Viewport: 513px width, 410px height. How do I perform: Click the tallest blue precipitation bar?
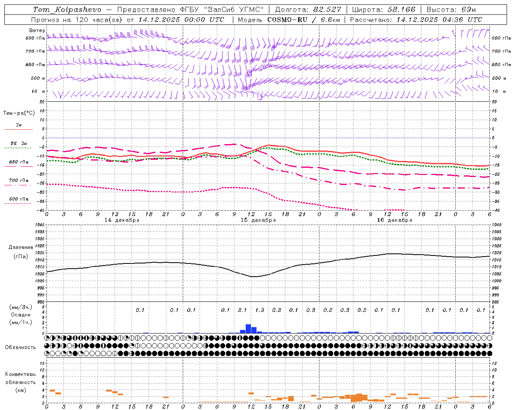(x=248, y=329)
